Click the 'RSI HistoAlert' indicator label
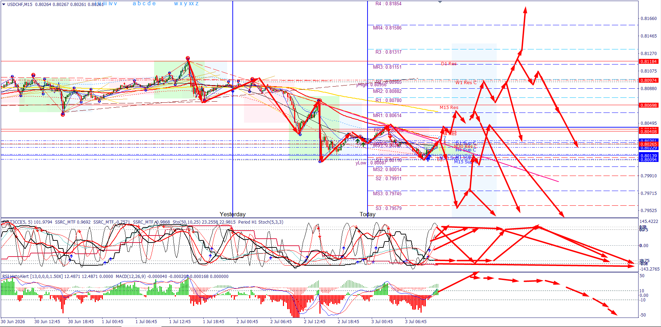Screen dimensions: 661x327 point(15,276)
